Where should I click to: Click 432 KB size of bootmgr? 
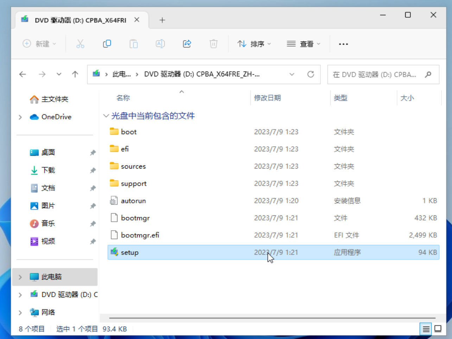426,218
